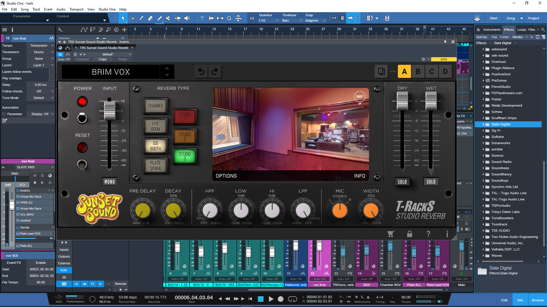Open the search icon in browser
Image resolution: width=547 pixels, height=307 pixels.
[543, 30]
